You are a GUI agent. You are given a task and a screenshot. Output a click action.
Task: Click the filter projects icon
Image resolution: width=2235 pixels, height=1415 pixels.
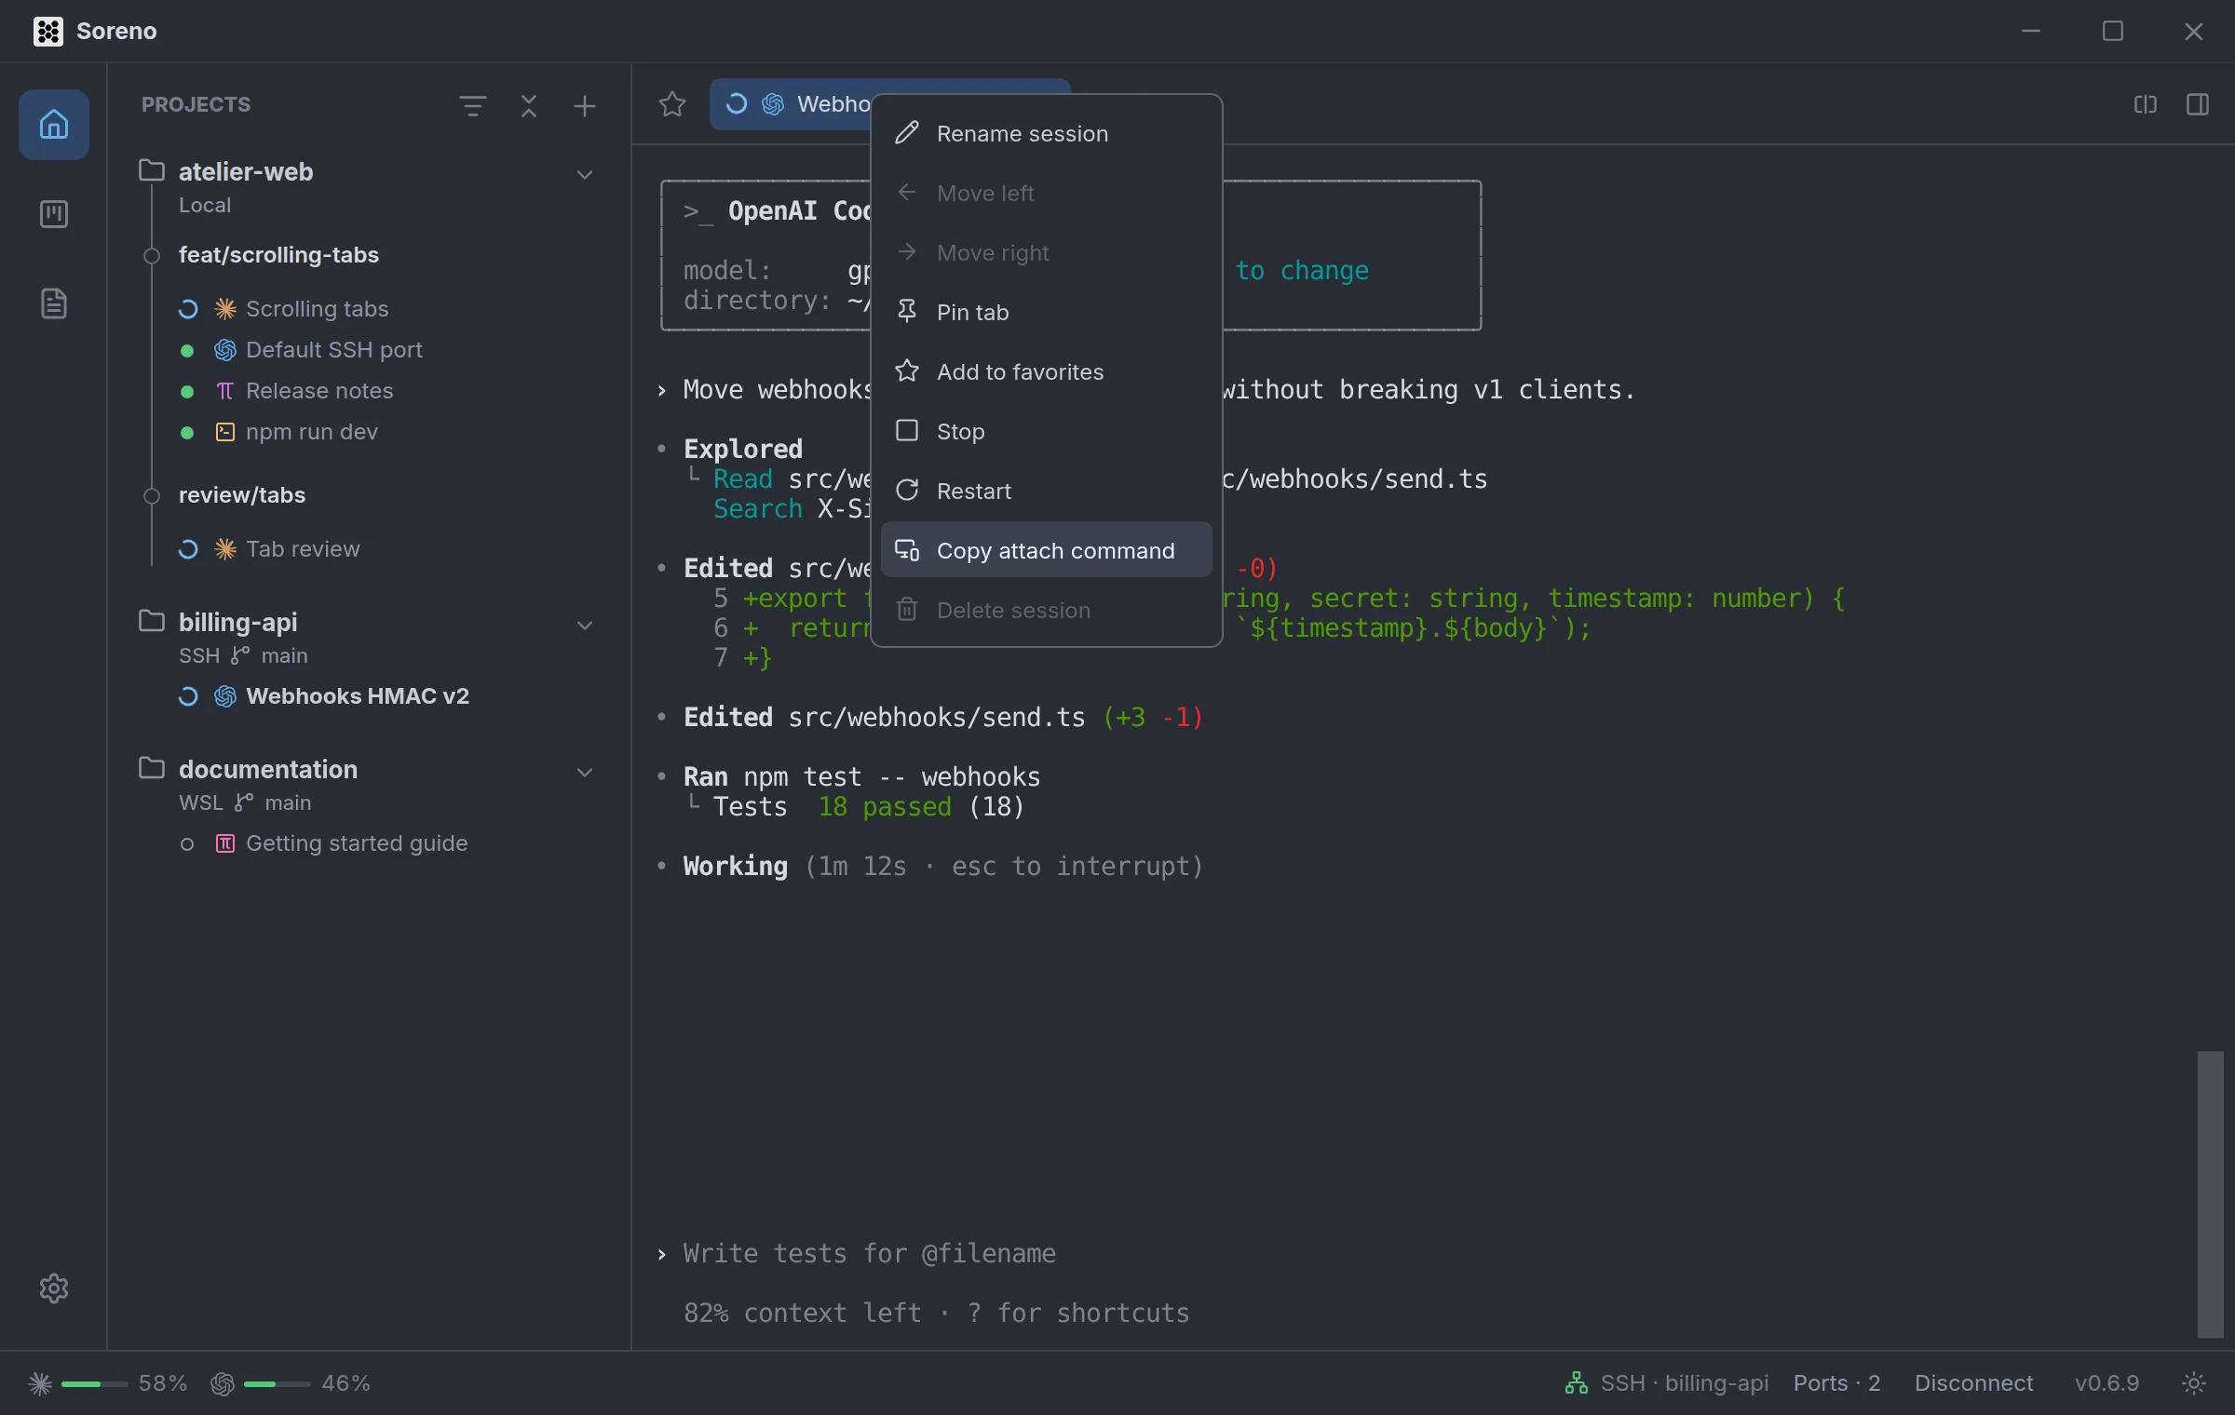pyautogui.click(x=473, y=105)
